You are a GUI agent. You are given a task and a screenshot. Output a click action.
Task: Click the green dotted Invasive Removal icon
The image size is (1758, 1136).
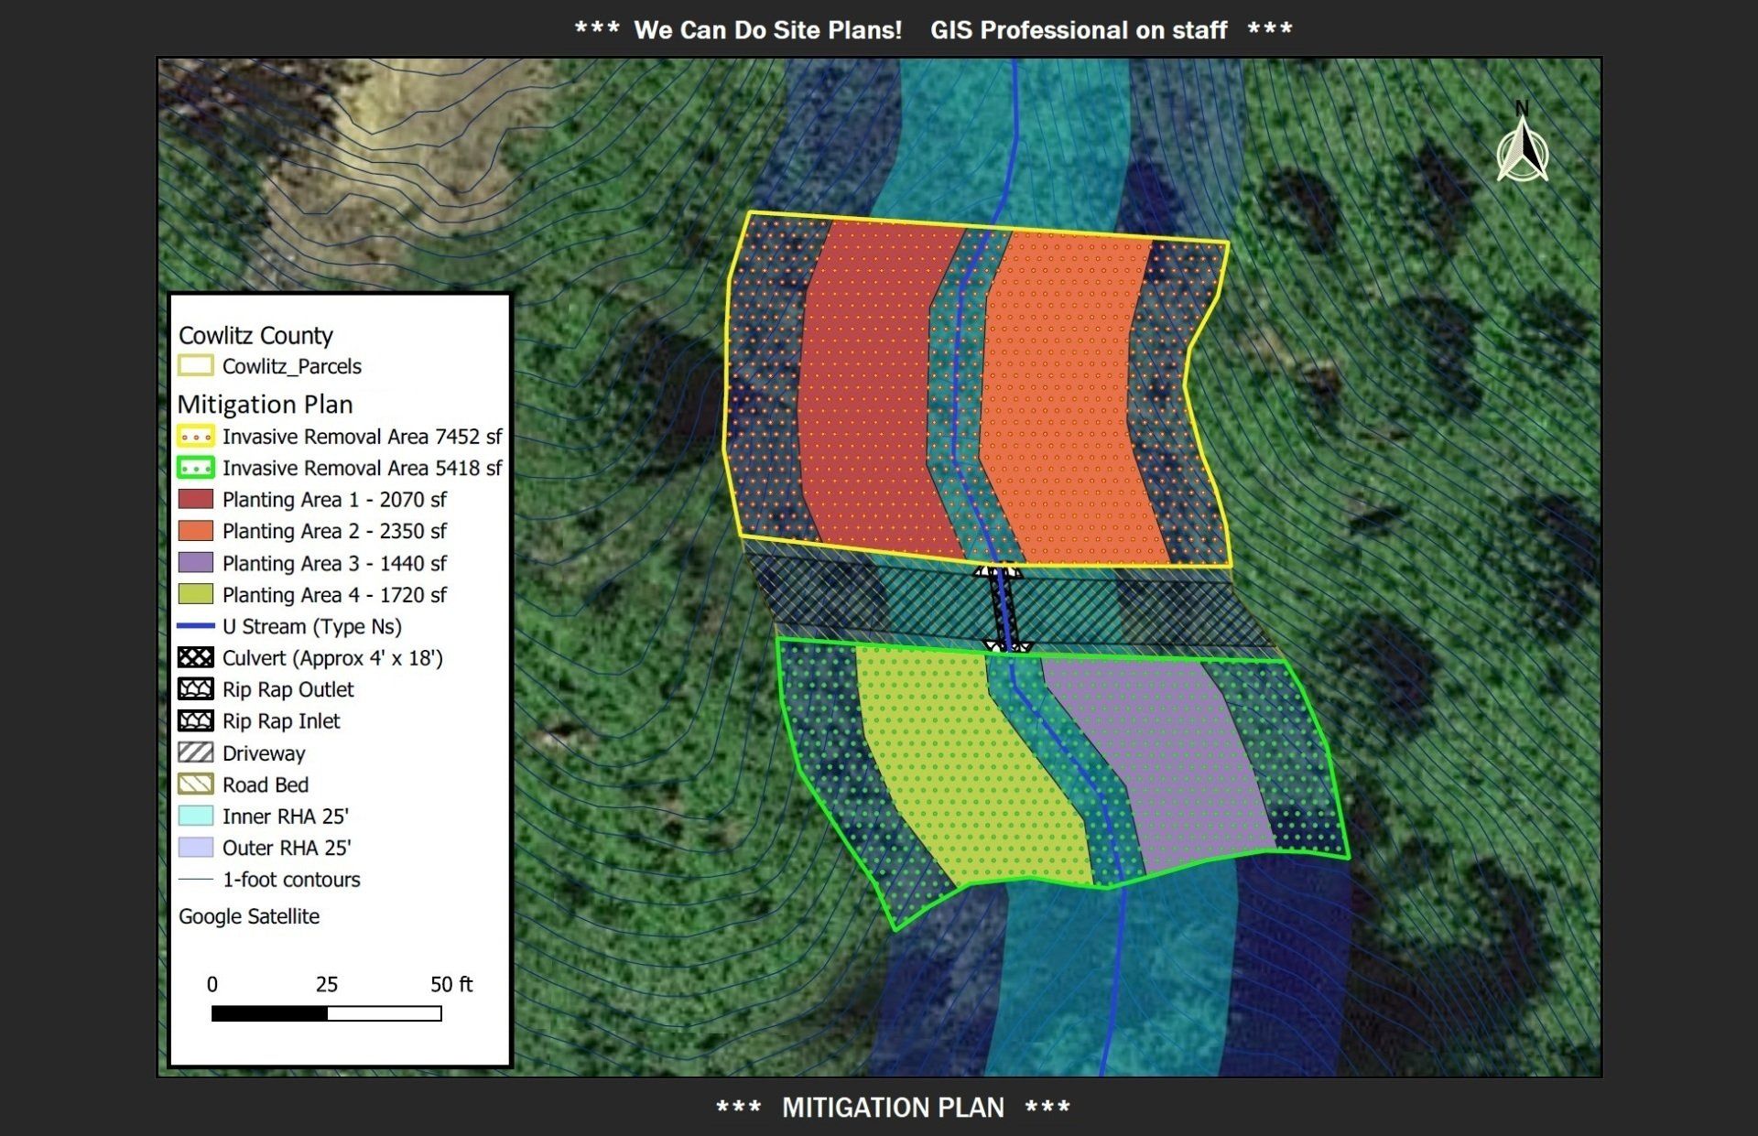[195, 468]
